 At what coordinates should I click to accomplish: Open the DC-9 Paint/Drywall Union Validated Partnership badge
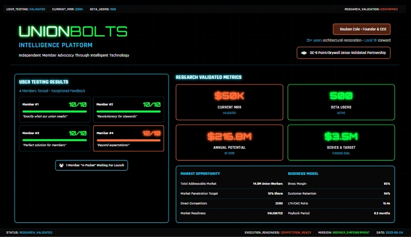pos(343,52)
